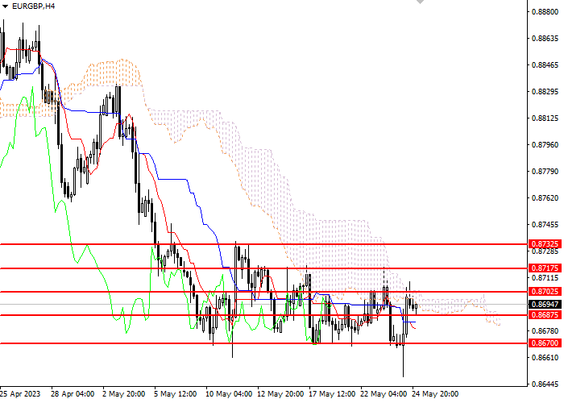
Task: Select the 0.87025 red level price label
Action: click(545, 292)
